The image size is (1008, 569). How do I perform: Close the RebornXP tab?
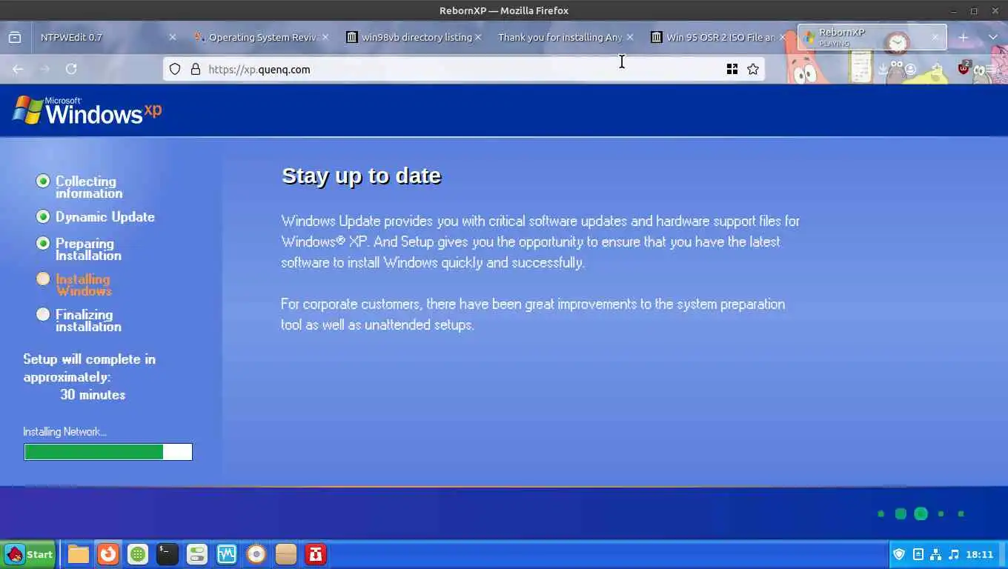(935, 36)
